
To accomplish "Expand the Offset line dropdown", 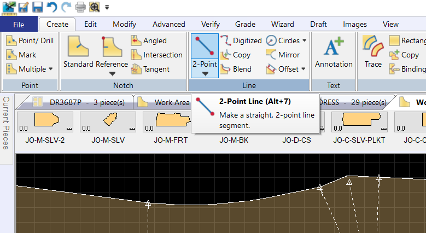I will coord(304,69).
